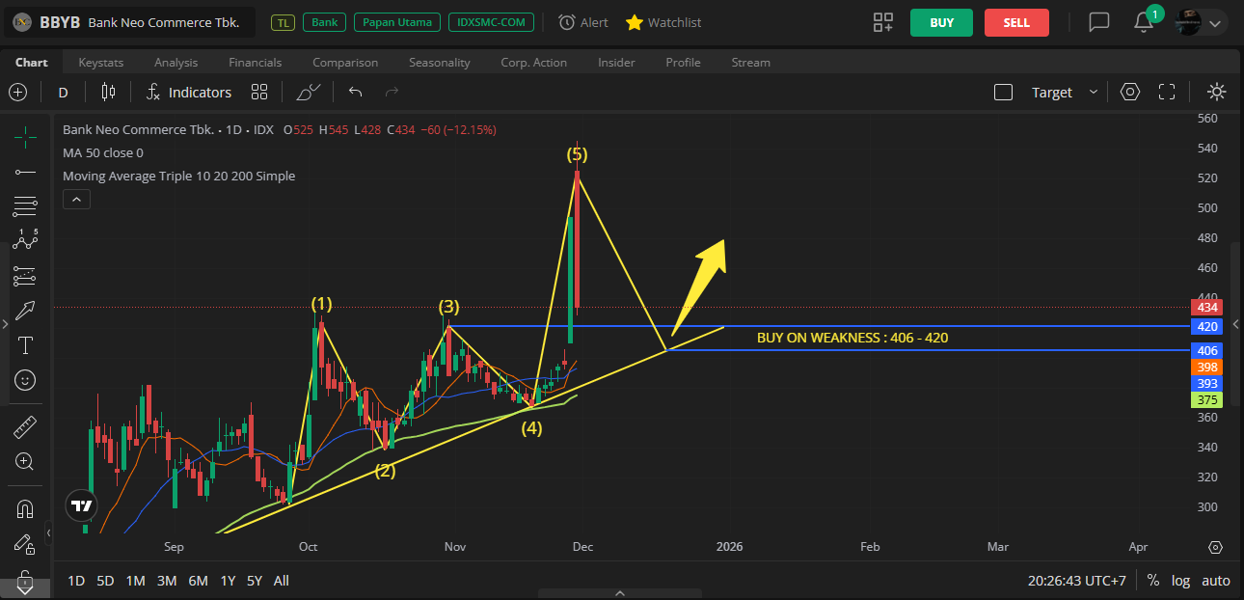Select the 3M date range
The width and height of the screenshot is (1244, 600).
(167, 581)
